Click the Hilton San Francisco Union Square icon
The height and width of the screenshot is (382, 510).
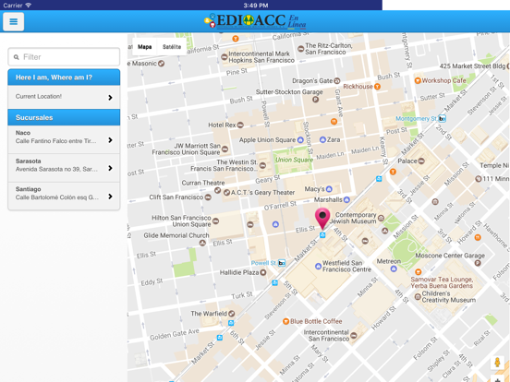[x=215, y=221]
